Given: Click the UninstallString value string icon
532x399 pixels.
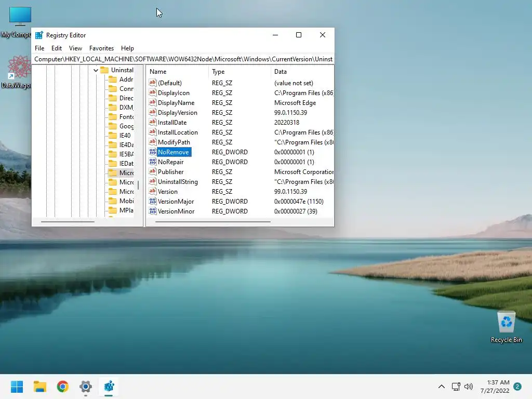Looking at the screenshot, I should point(153,181).
